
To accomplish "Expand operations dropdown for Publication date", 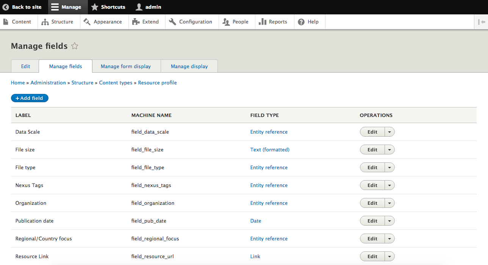I will pos(389,221).
